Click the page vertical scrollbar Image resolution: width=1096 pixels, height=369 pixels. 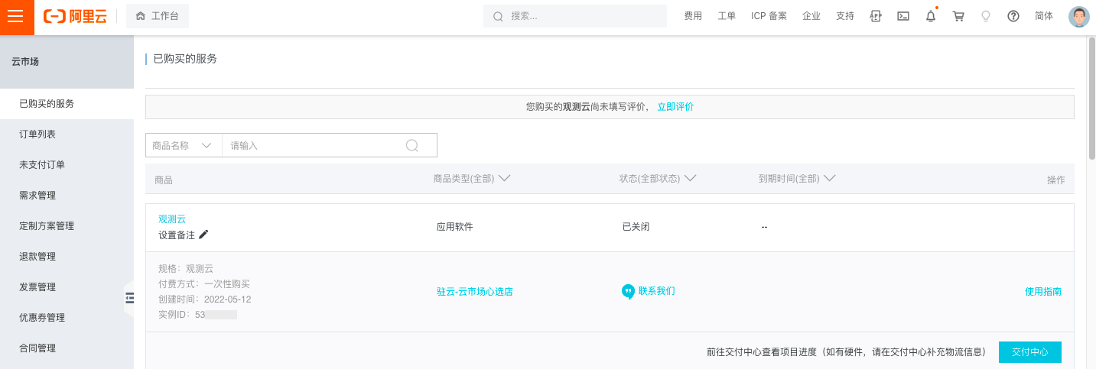tap(1091, 99)
